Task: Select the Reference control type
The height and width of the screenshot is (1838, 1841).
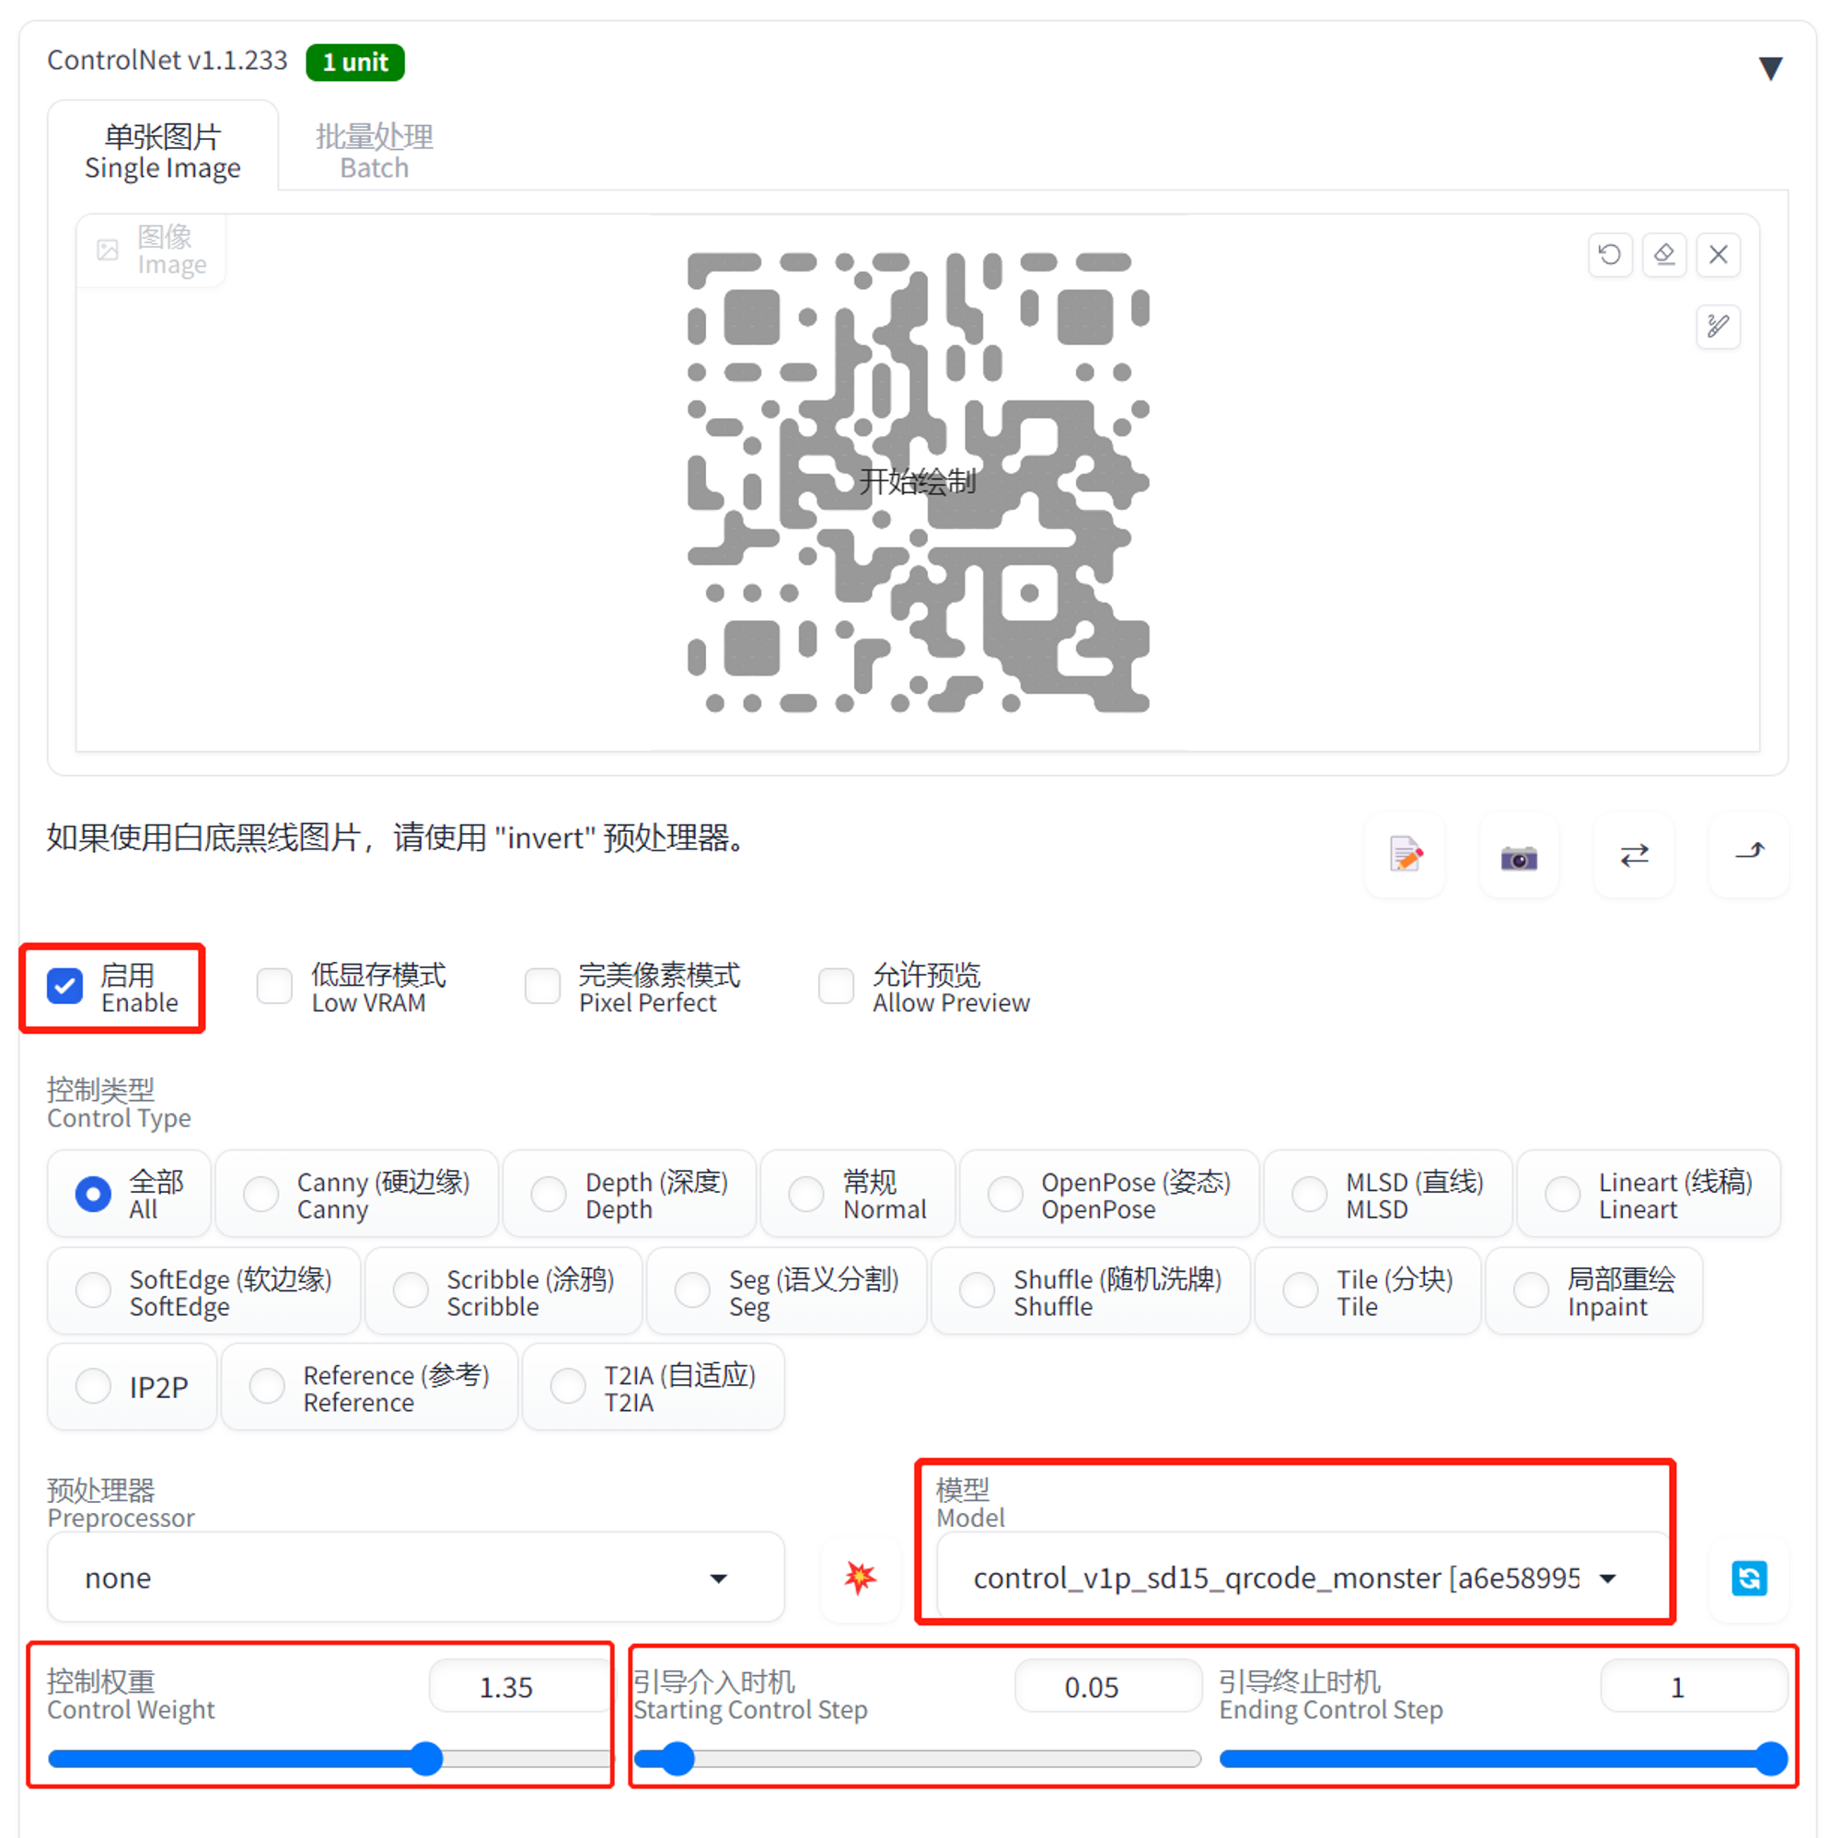Action: [370, 1387]
